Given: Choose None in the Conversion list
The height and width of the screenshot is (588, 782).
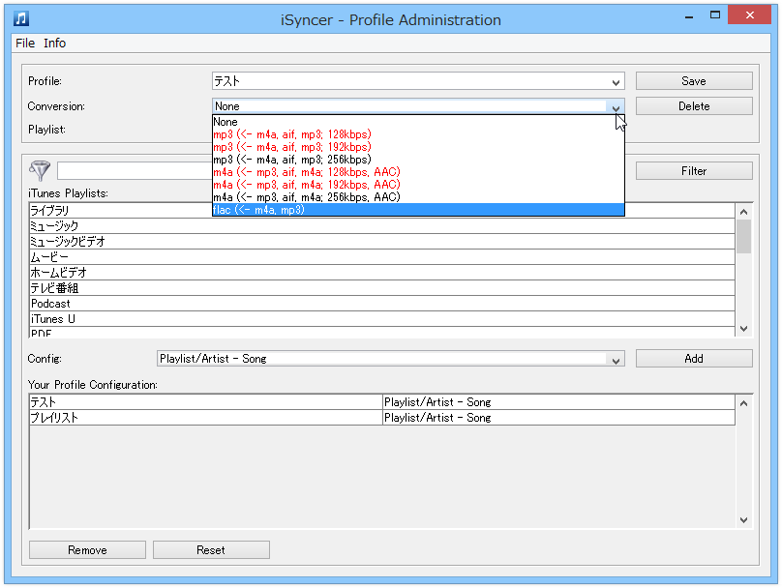Looking at the screenshot, I should tap(418, 122).
